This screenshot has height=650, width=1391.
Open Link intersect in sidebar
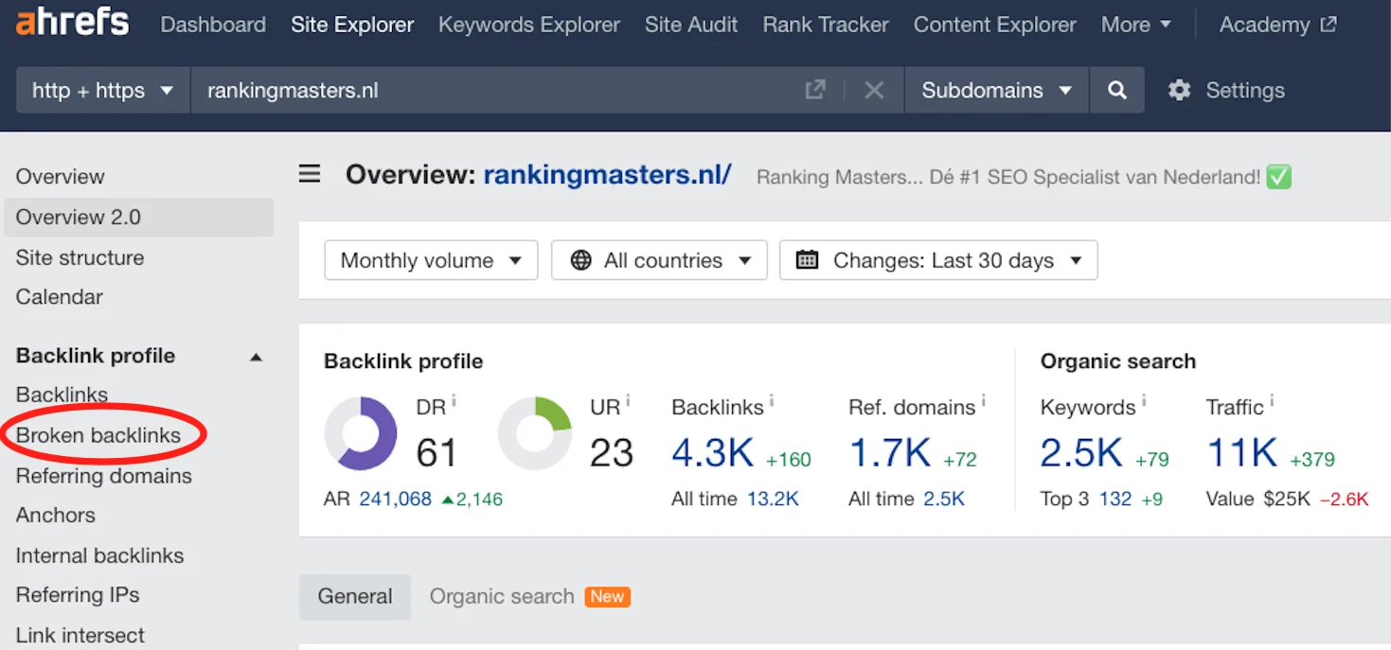[x=80, y=635]
